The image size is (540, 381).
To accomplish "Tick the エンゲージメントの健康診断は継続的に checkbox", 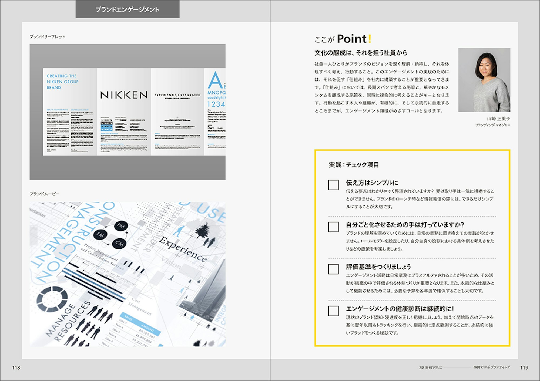I will [x=333, y=311].
